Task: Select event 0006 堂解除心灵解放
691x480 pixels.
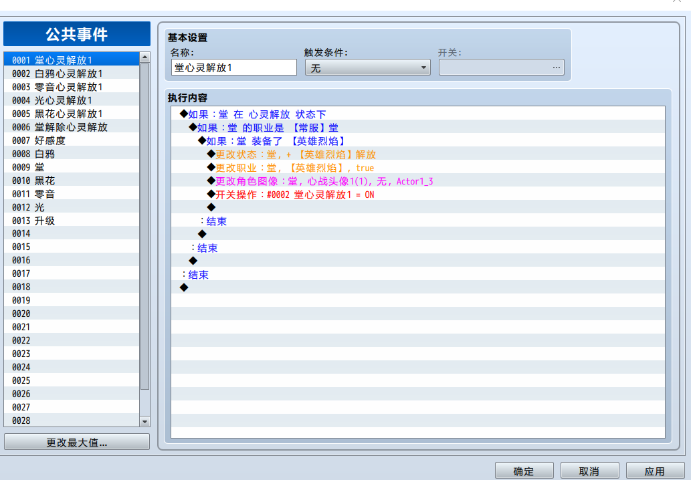Action: (72, 127)
